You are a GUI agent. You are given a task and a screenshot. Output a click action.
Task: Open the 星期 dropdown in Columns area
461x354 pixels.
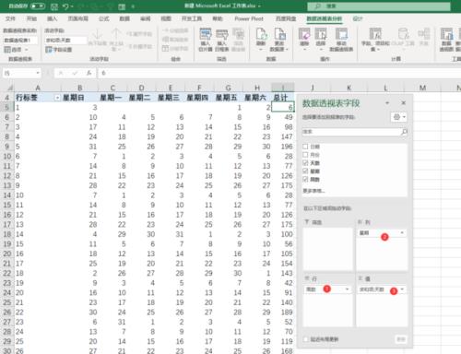[402, 233]
